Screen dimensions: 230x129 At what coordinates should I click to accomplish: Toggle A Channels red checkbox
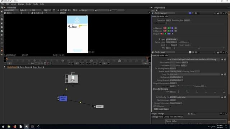pos(165,28)
